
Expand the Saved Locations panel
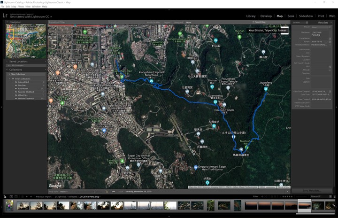(x=7, y=62)
